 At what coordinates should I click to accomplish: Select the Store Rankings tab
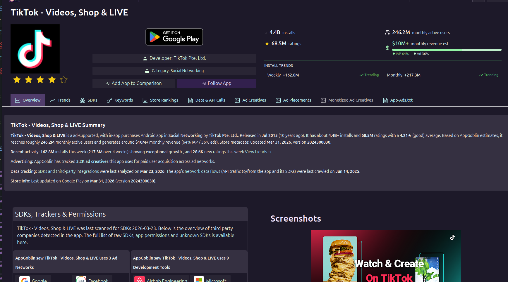pos(160,100)
